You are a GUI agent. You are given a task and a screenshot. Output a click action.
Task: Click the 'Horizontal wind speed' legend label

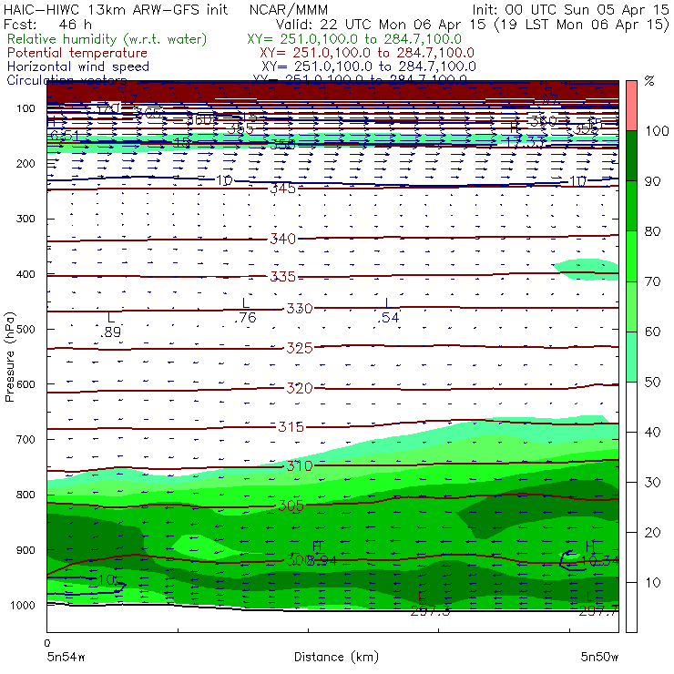pyautogui.click(x=78, y=66)
